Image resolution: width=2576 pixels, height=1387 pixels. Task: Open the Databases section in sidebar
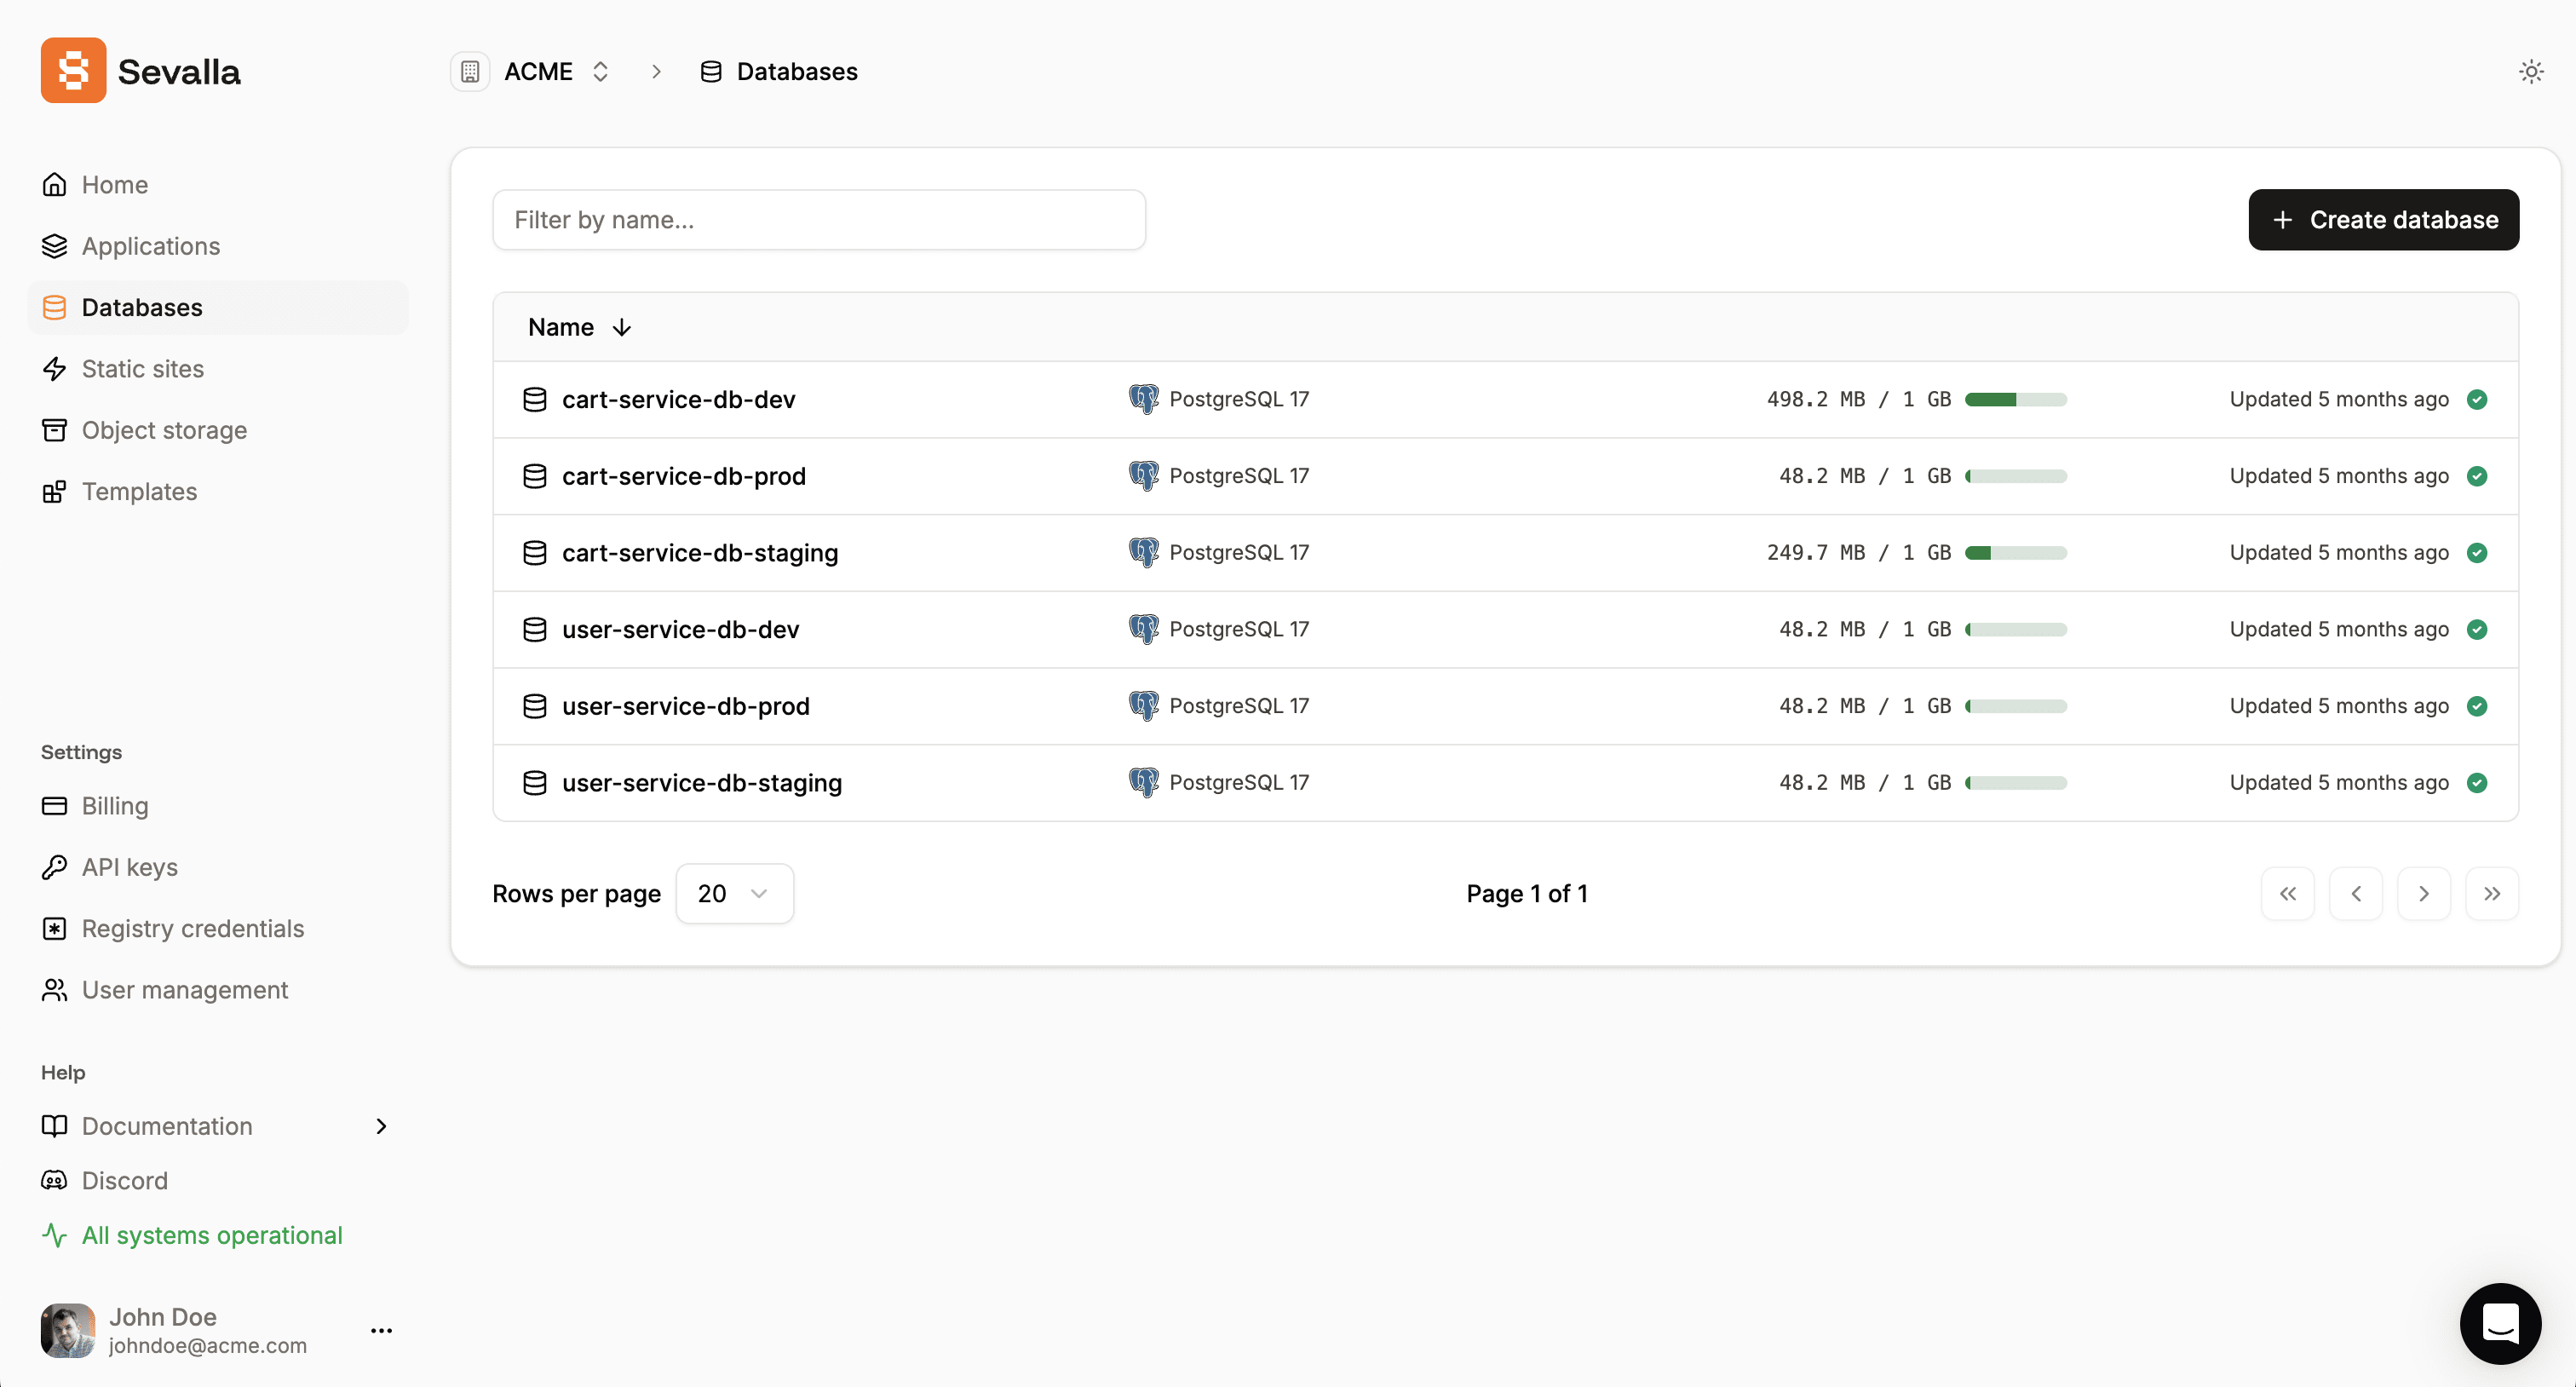click(x=141, y=307)
